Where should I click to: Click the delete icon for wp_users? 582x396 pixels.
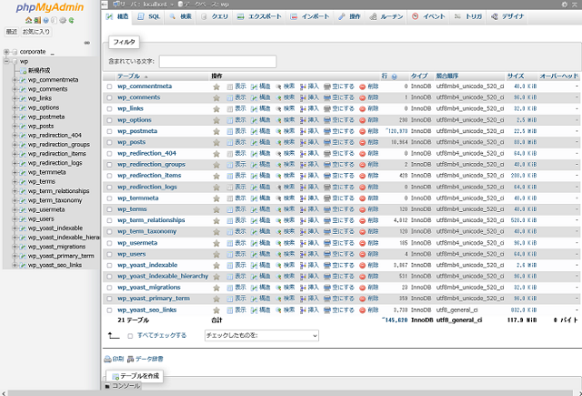362,254
